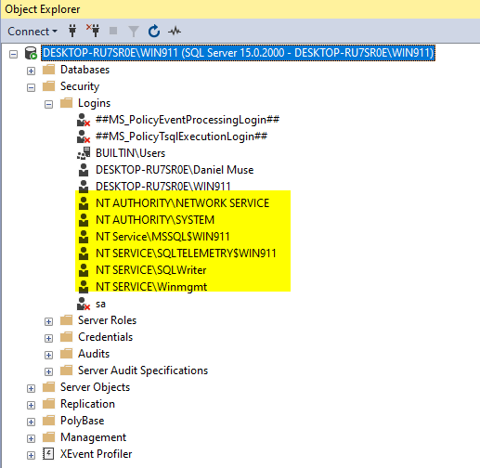This screenshot has height=468, width=480.
Task: Select the DESKTOP-RU7SR0E\WIN911 server node
Action: pos(238,53)
